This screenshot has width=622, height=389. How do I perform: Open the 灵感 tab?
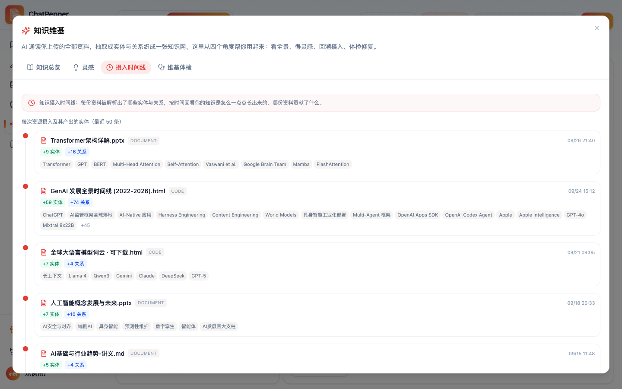pos(83,67)
